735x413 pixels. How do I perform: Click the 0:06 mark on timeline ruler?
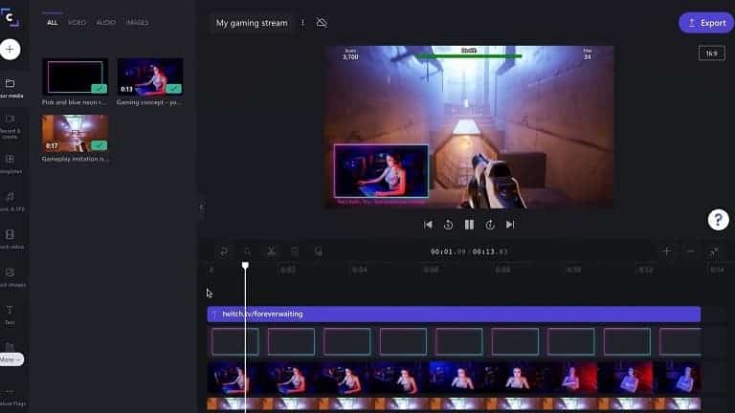(x=432, y=270)
